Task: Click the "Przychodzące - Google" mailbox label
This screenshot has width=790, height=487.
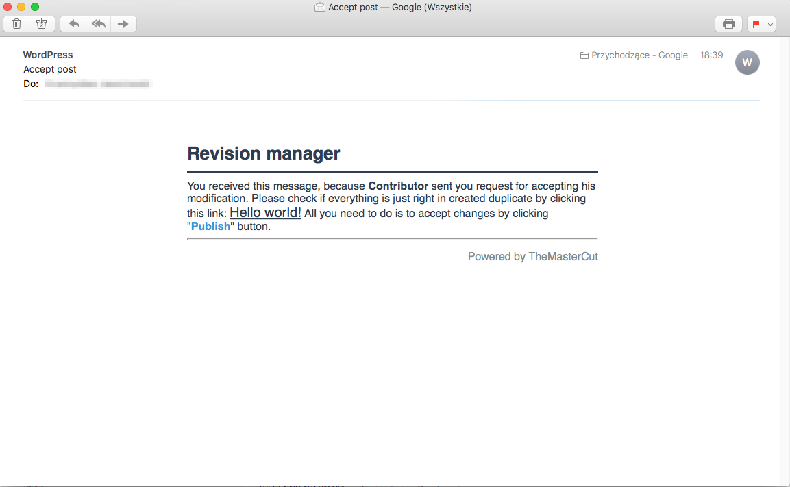Action: pyautogui.click(x=639, y=55)
